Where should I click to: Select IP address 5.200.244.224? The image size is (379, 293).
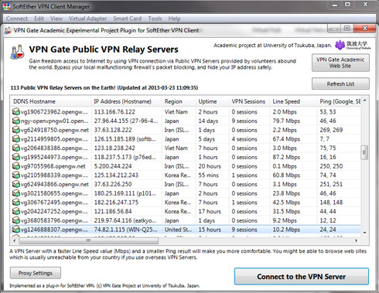click(113, 166)
